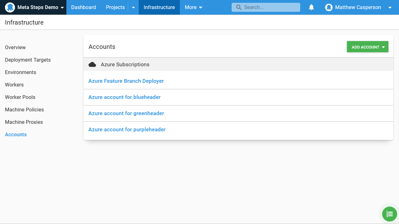399x224 pixels.
Task: Expand the More menu
Action: pyautogui.click(x=193, y=7)
